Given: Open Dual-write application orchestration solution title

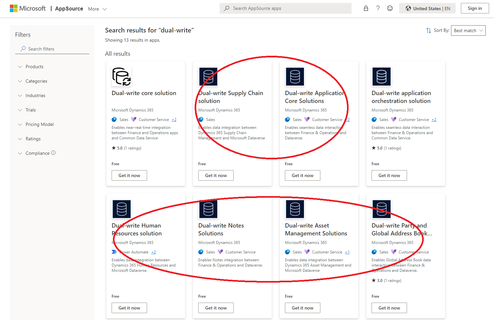Looking at the screenshot, I should click(x=401, y=97).
